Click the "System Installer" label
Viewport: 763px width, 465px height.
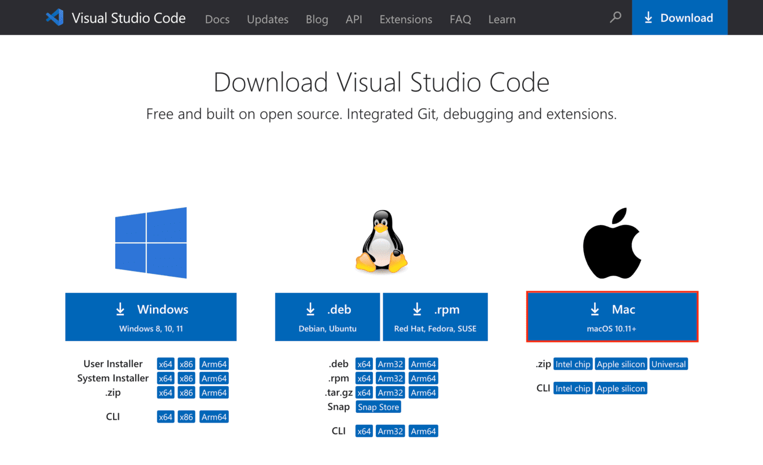pyautogui.click(x=113, y=378)
